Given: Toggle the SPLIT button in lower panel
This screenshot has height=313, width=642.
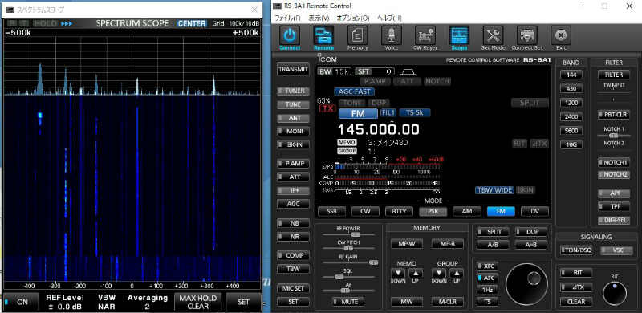Looking at the screenshot, I should [493, 232].
